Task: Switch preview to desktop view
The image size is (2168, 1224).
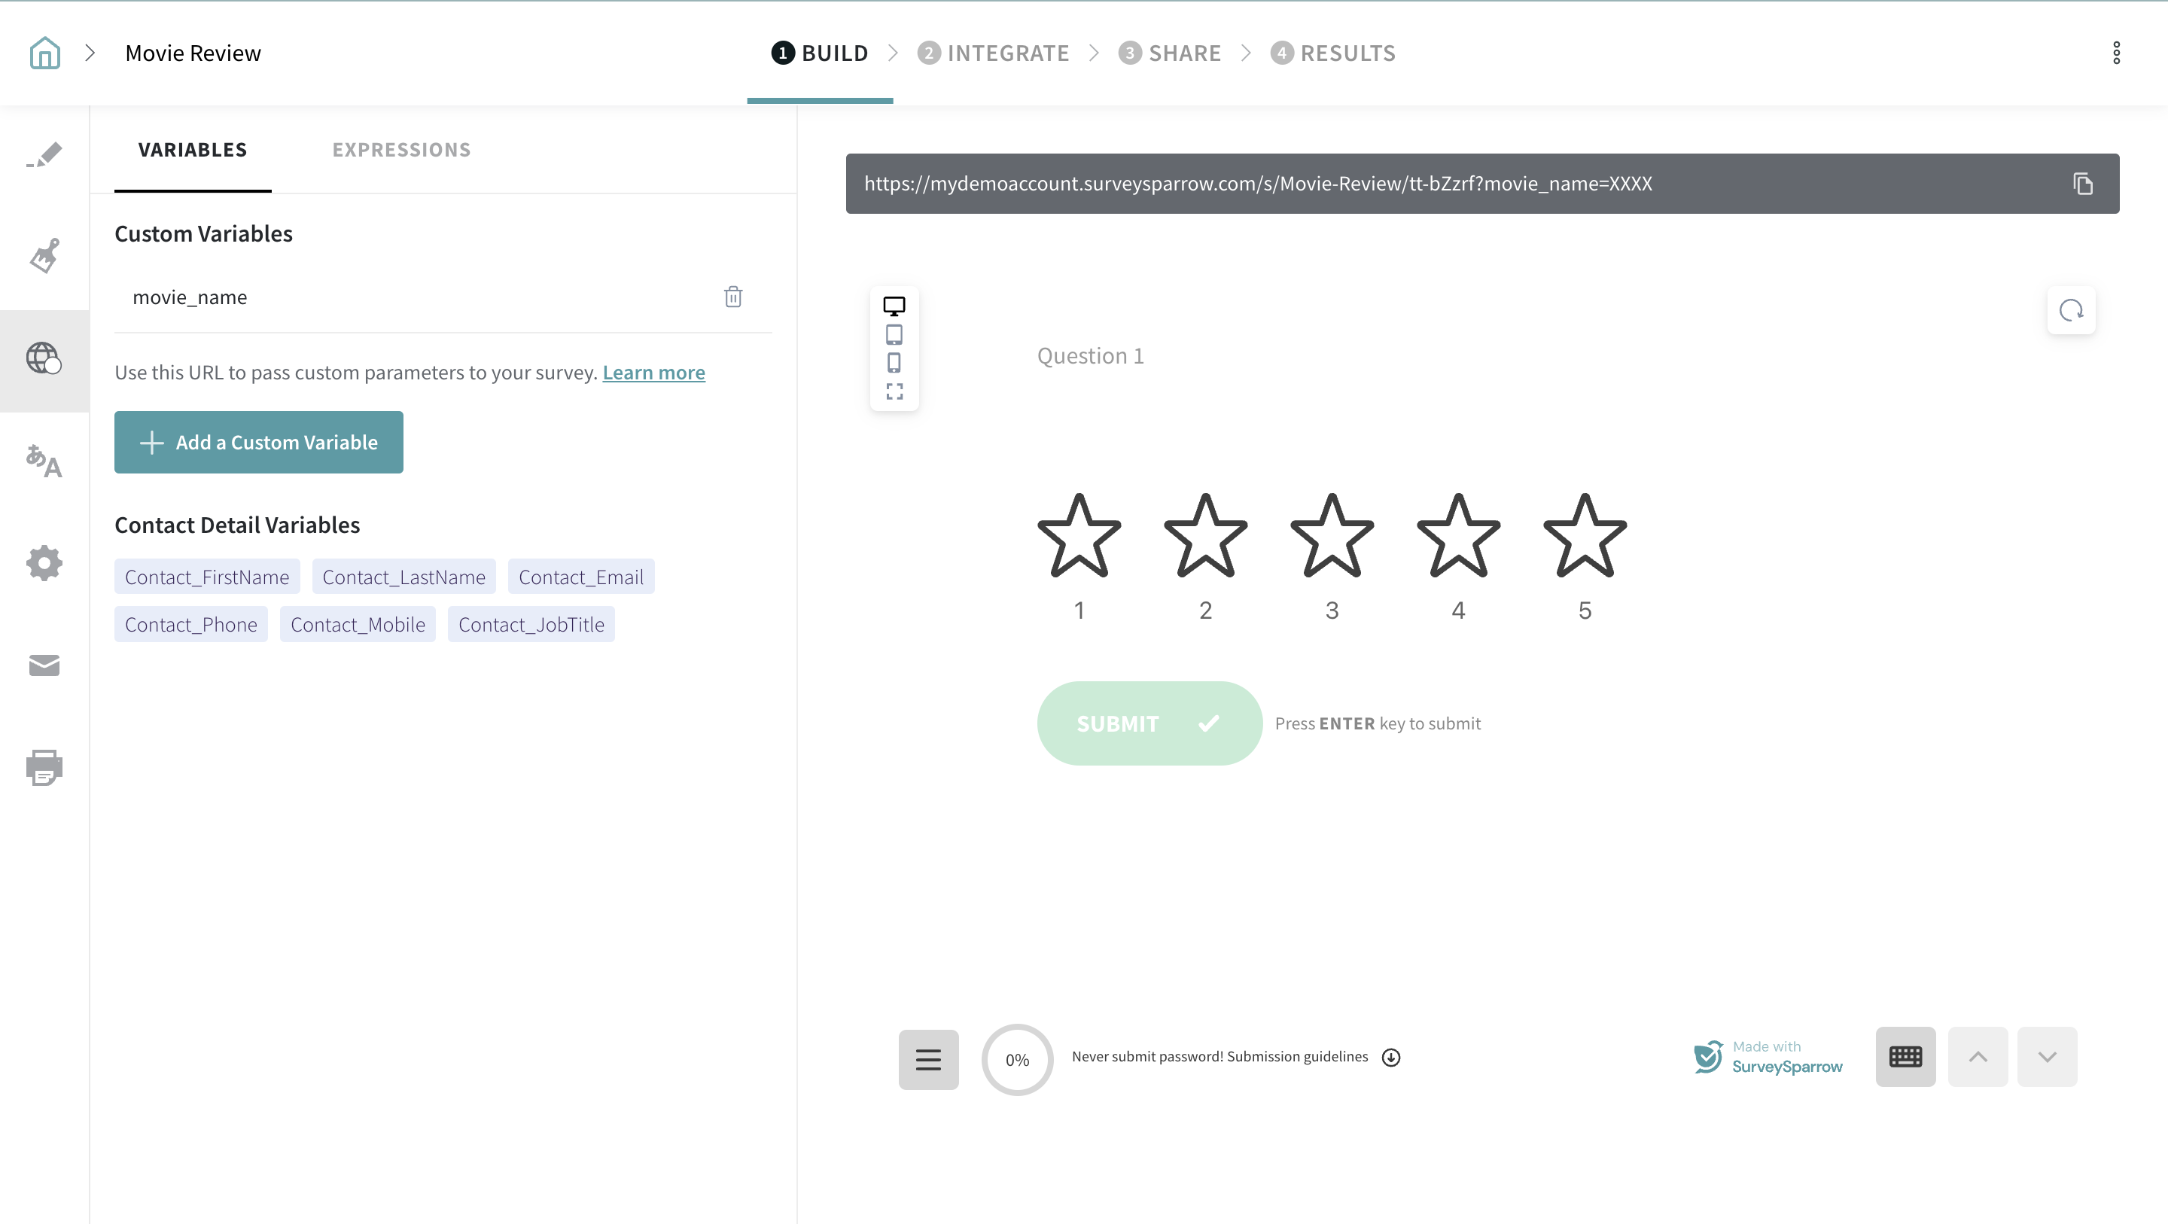Action: point(894,306)
